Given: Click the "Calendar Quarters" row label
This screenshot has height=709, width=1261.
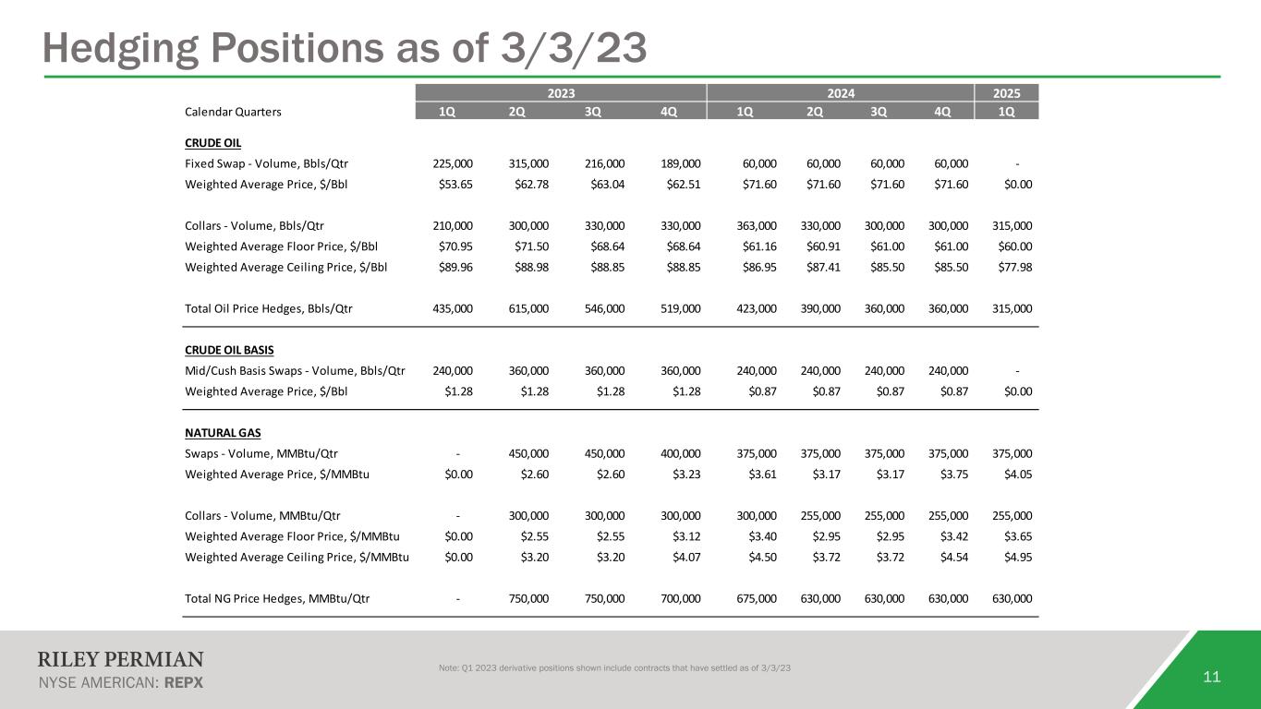Looking at the screenshot, I should pyautogui.click(x=234, y=112).
